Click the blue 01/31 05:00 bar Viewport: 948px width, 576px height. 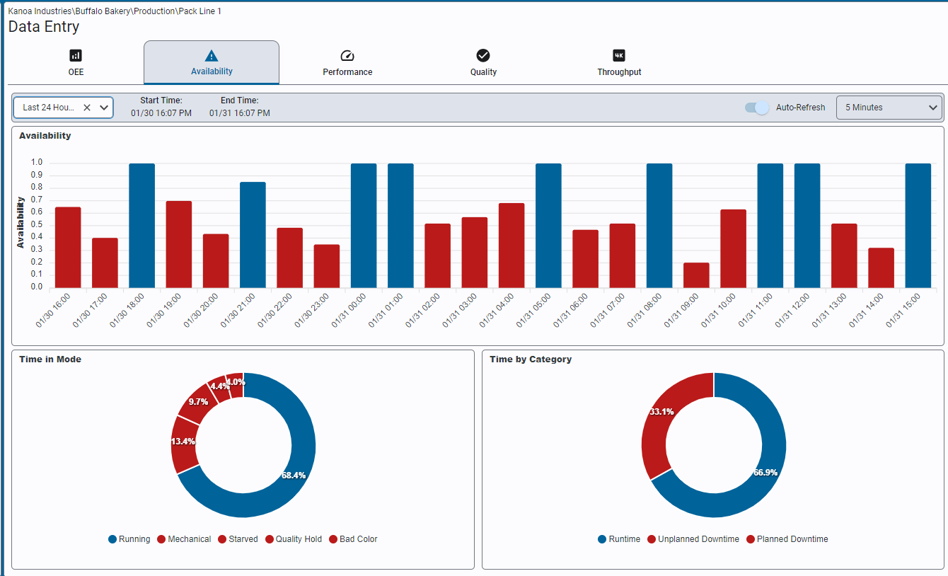coord(548,226)
